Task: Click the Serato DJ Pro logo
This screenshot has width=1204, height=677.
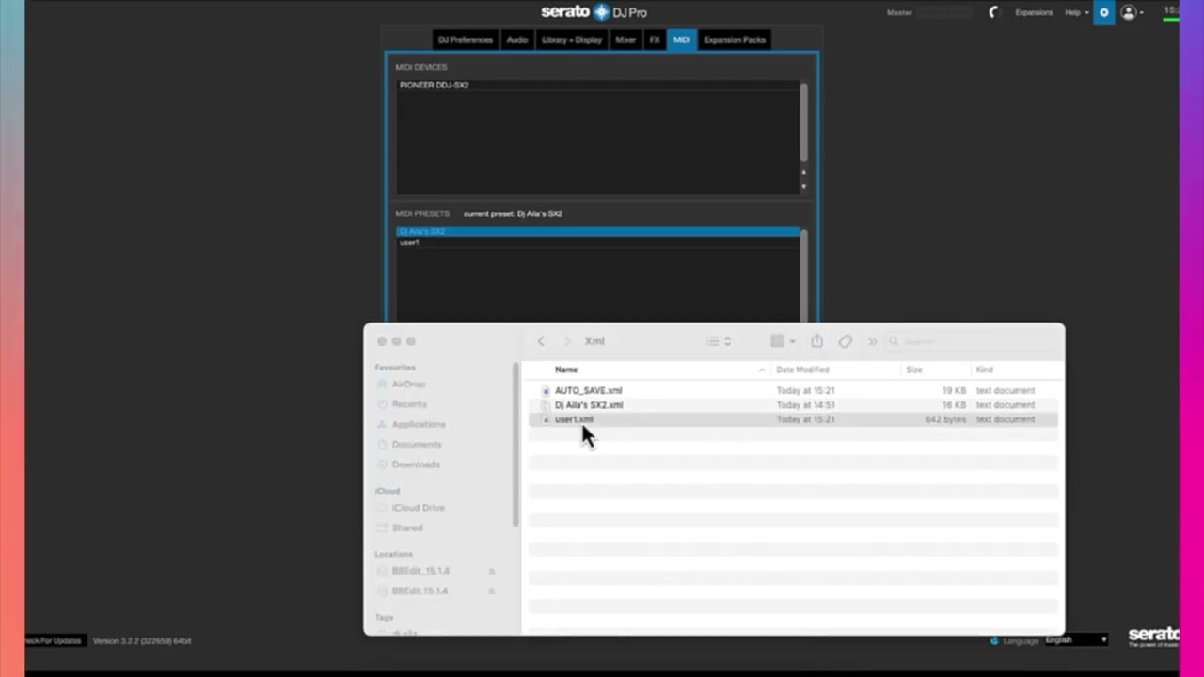Action: (x=594, y=12)
